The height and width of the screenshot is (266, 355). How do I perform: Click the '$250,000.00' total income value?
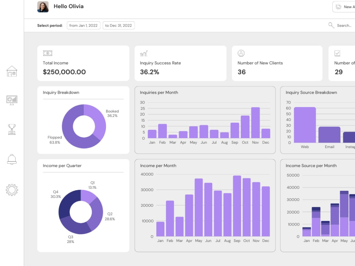tap(64, 72)
